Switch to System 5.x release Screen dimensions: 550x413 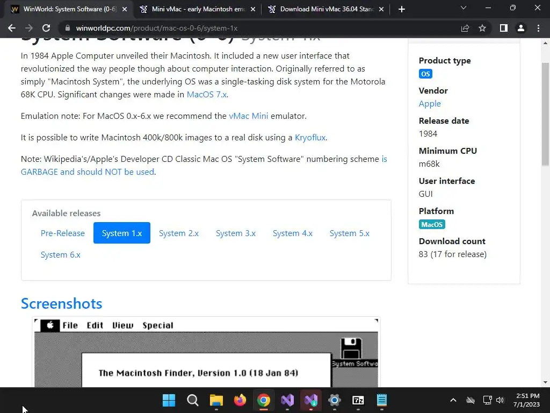tap(349, 233)
